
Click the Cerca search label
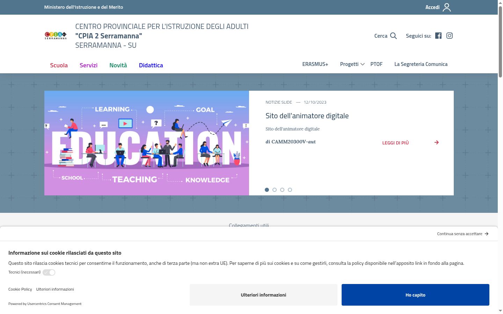coord(381,36)
